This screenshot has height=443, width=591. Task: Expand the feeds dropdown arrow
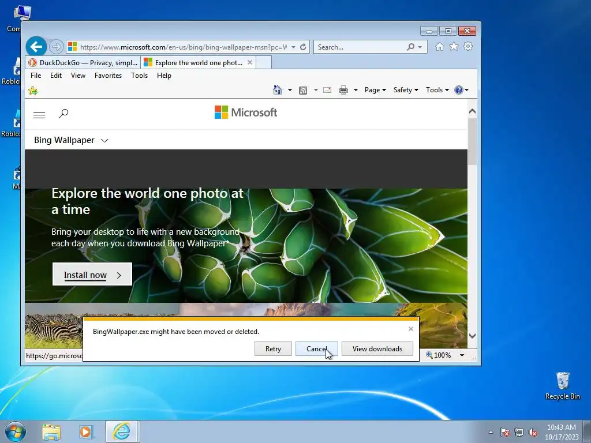316,90
